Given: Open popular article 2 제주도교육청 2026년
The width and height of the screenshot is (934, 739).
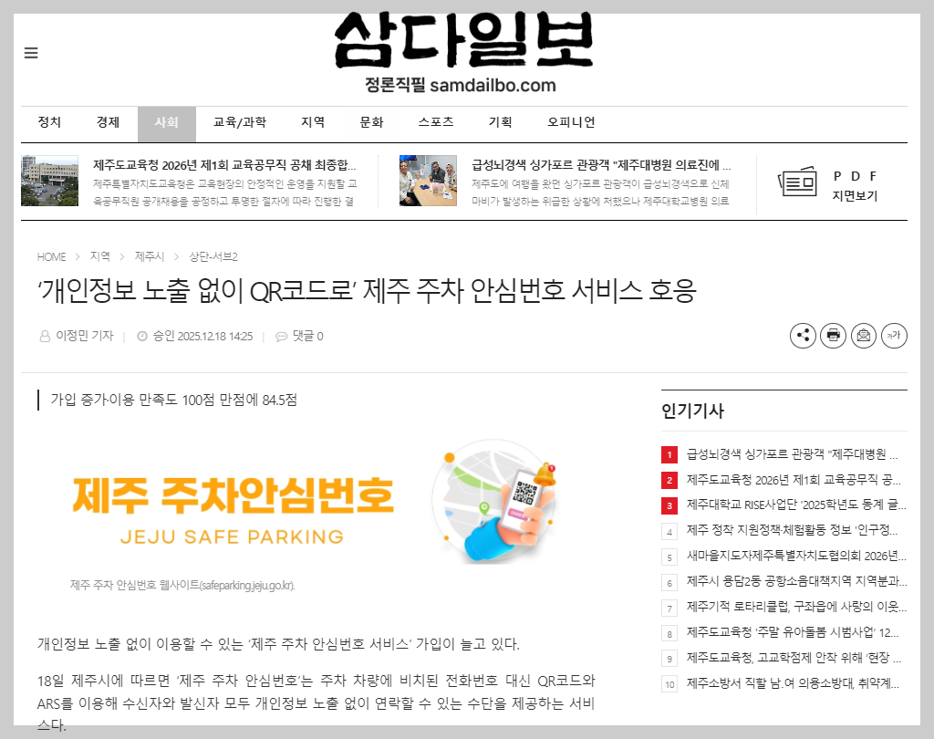Looking at the screenshot, I should pos(794,480).
